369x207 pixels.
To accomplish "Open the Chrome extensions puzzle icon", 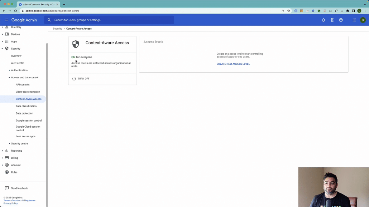I will (348, 11).
